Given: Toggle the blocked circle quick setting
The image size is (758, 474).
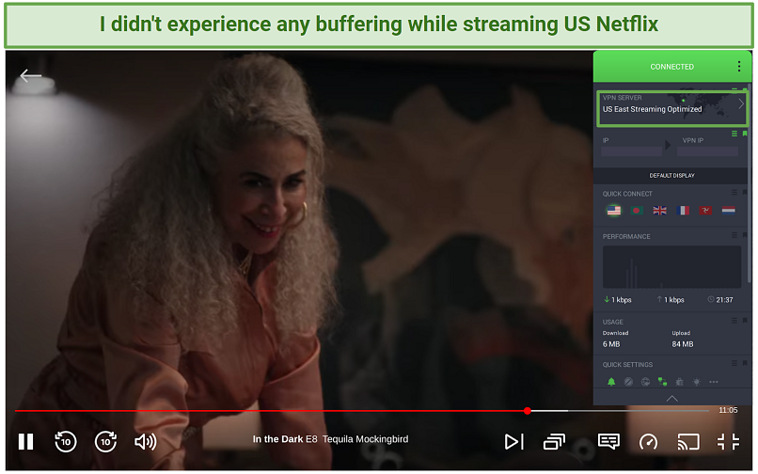Looking at the screenshot, I should [x=628, y=382].
